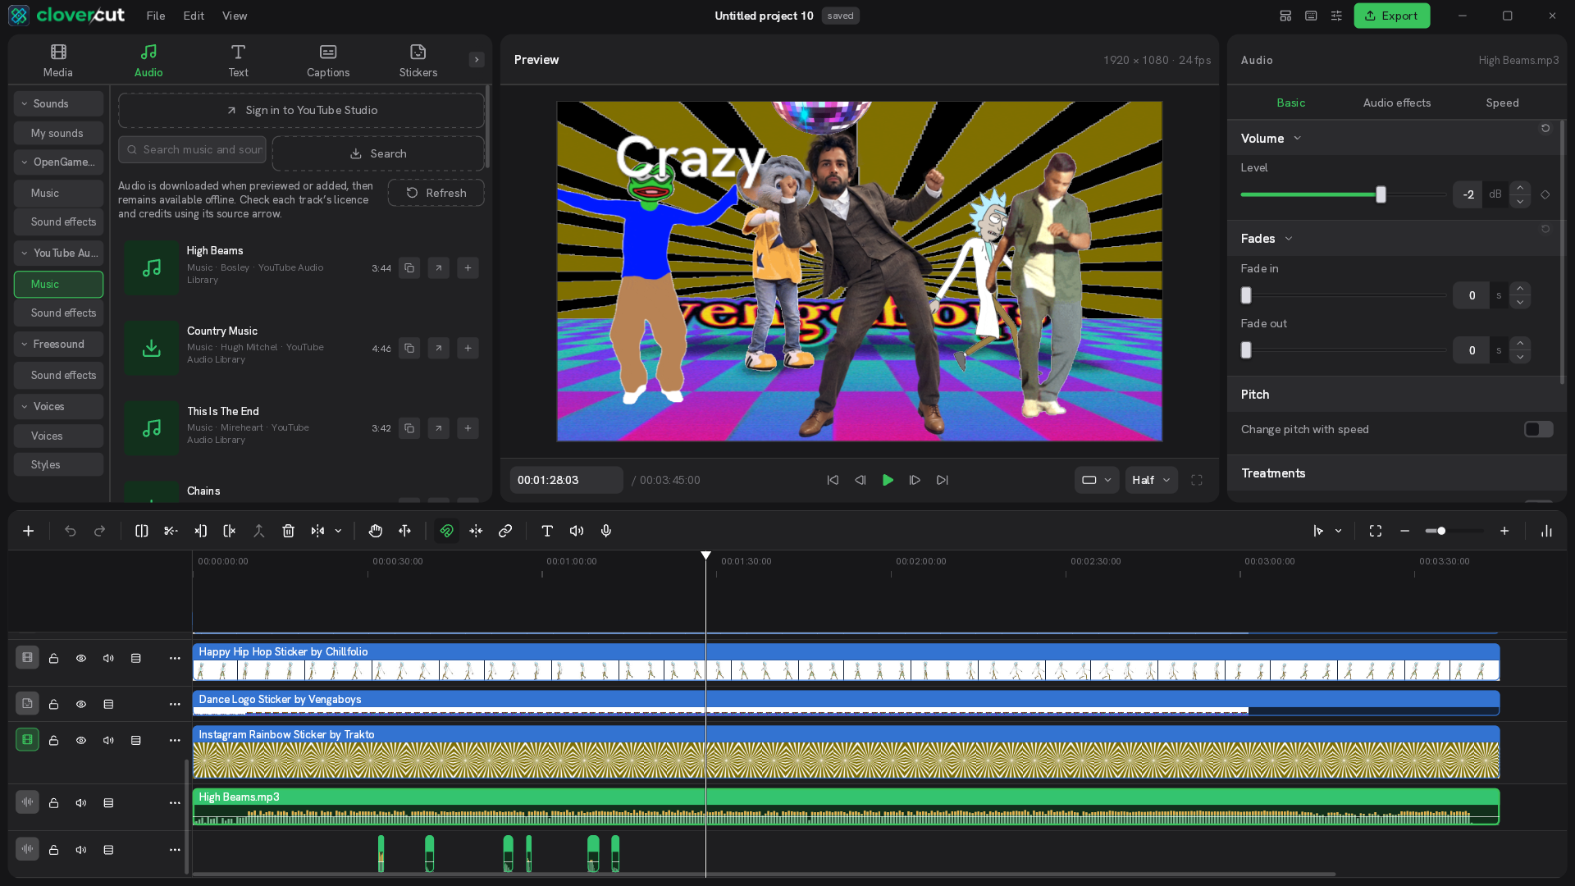This screenshot has height=886, width=1575.
Task: Click the Search button in audio panel
Action: pyautogui.click(x=378, y=153)
